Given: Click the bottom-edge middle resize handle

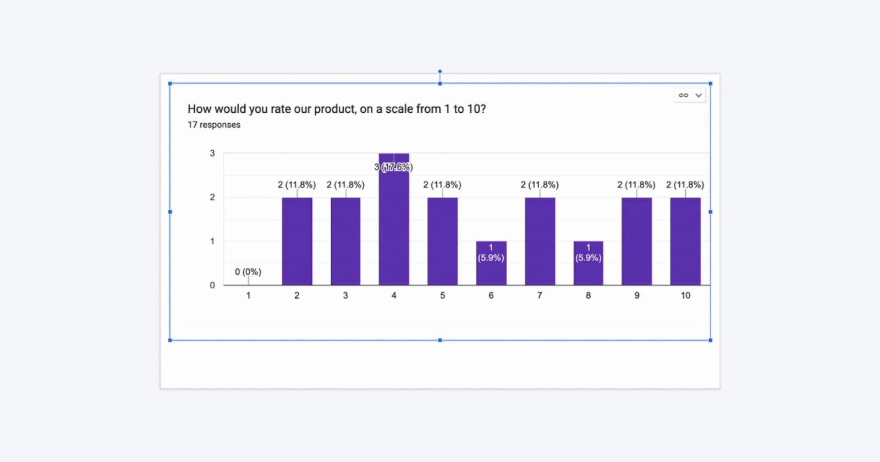Looking at the screenshot, I should (440, 340).
